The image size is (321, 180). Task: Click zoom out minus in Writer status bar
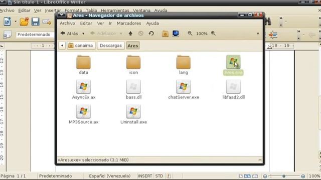click(265, 176)
